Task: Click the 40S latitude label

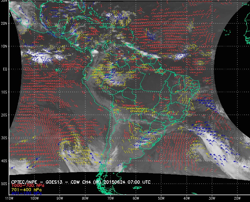Action: tap(4, 161)
